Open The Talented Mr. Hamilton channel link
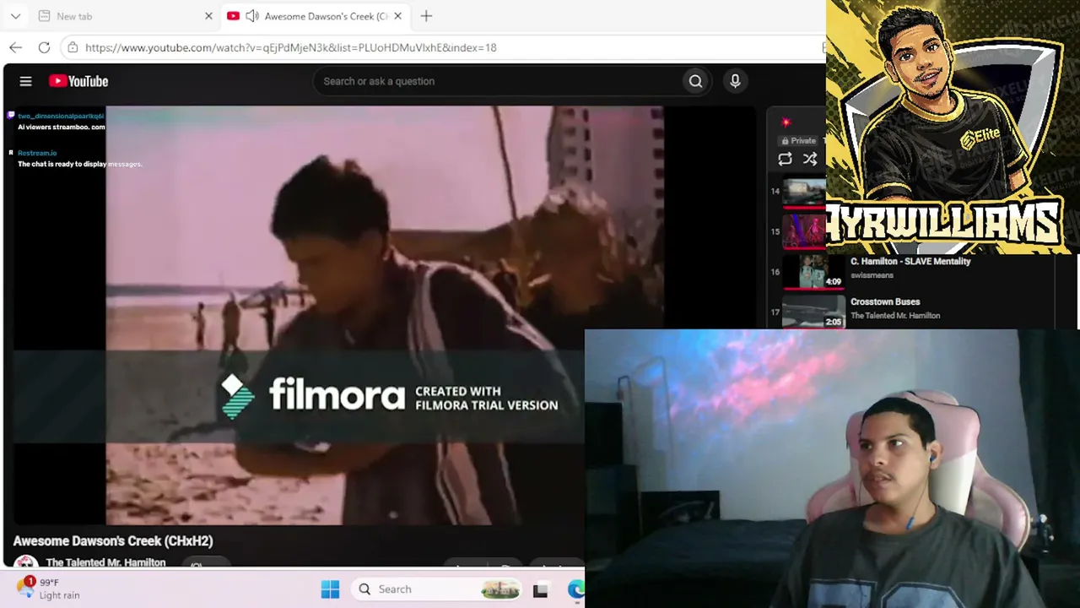Image resolution: width=1080 pixels, height=608 pixels. click(x=105, y=562)
